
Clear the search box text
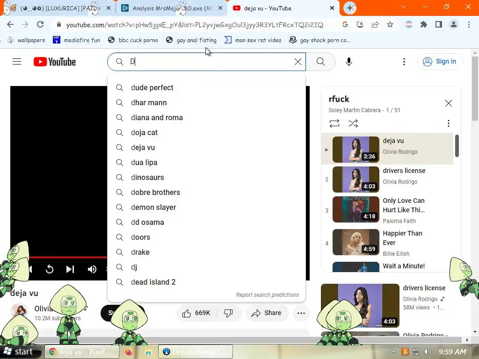[298, 62]
